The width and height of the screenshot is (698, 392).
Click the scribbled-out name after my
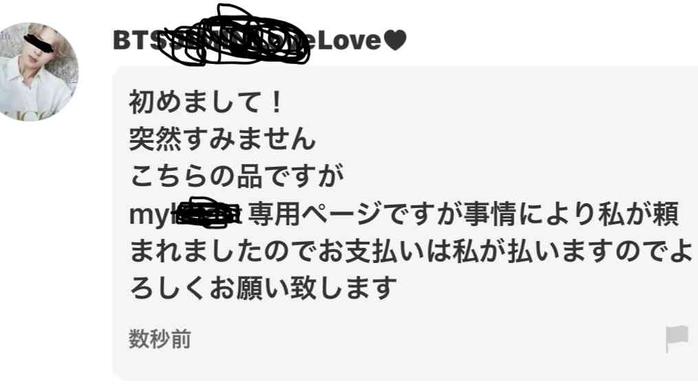point(208,214)
